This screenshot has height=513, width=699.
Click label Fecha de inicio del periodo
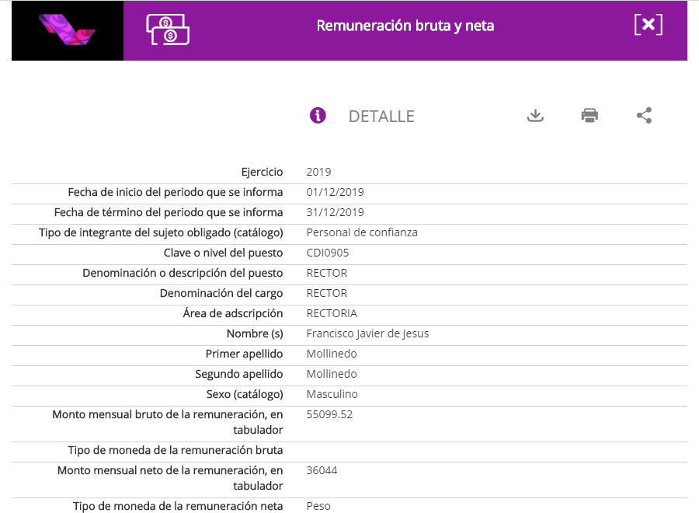tap(176, 192)
